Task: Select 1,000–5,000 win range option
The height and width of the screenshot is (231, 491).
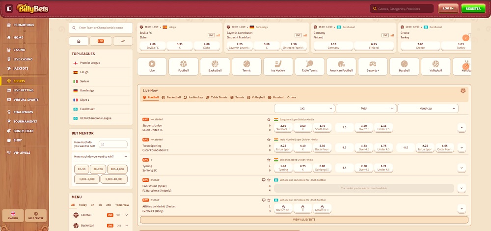Action: tap(87, 179)
